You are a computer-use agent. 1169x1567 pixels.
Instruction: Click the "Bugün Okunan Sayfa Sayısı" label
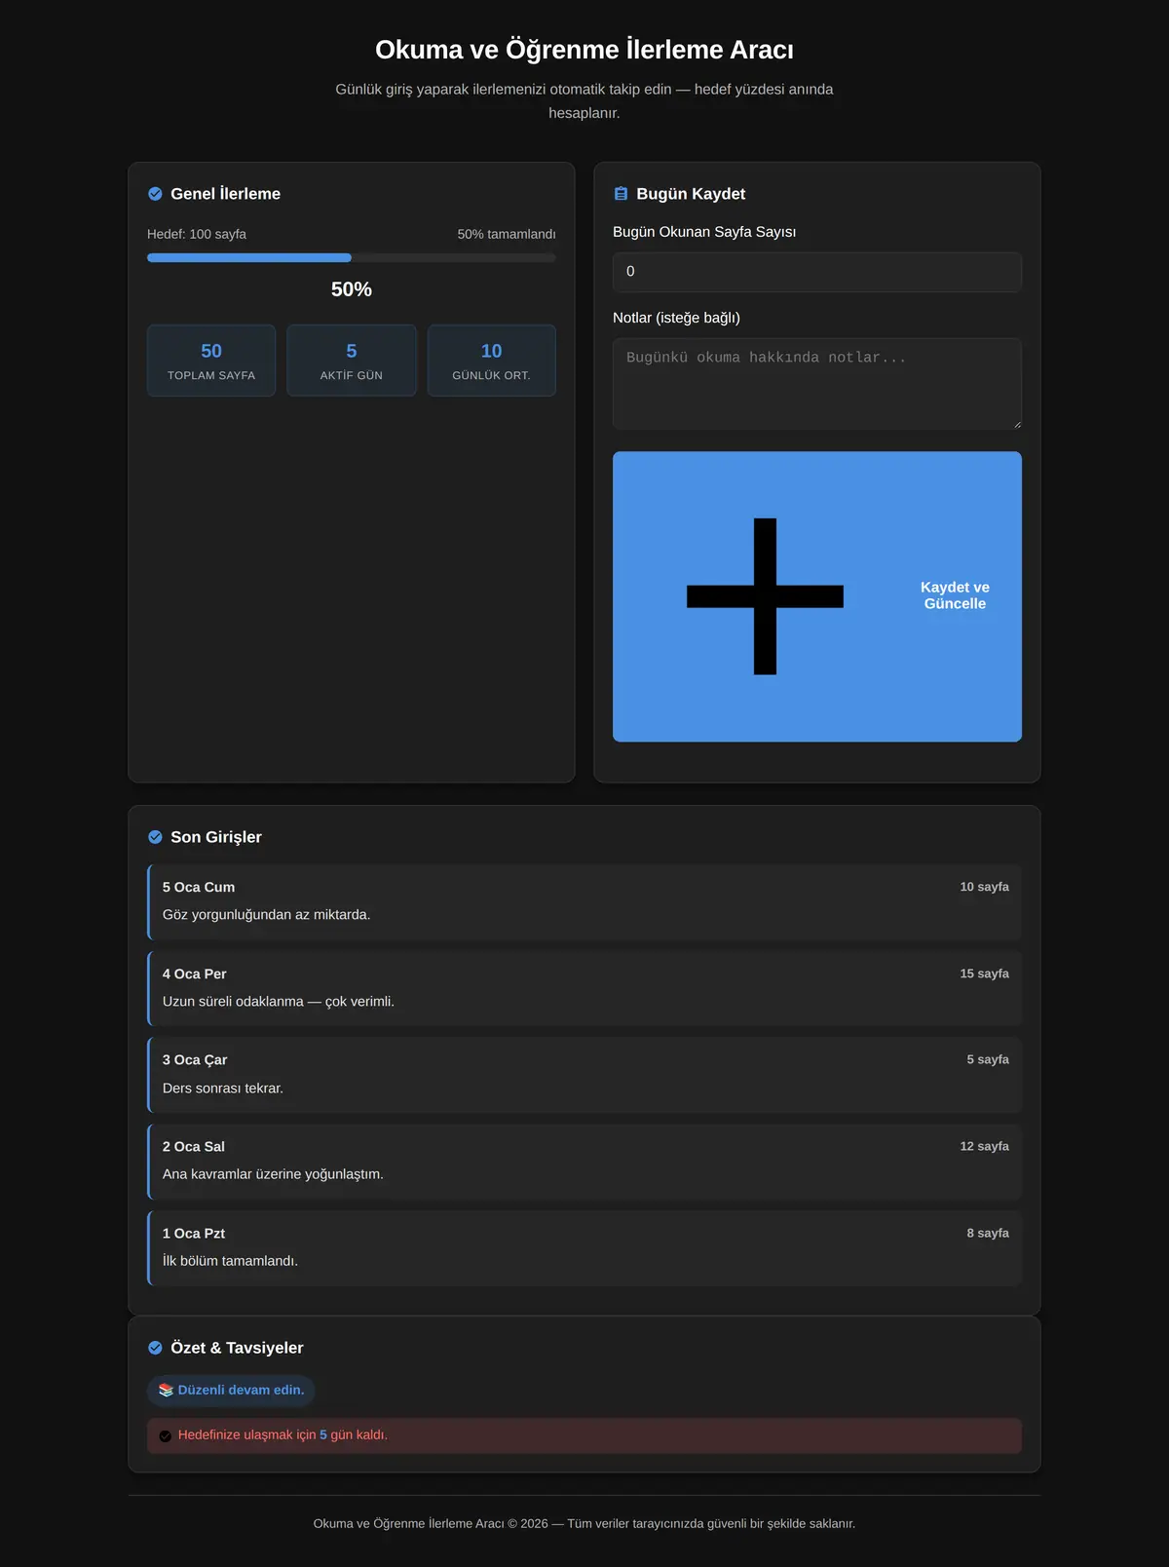coord(704,232)
